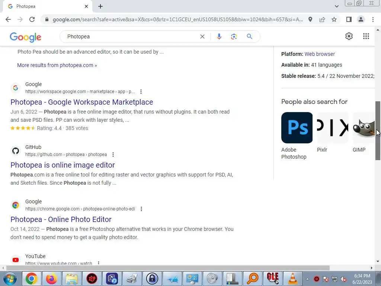Click muted volume tray icon
This screenshot has height=286, width=381.
click(343, 279)
